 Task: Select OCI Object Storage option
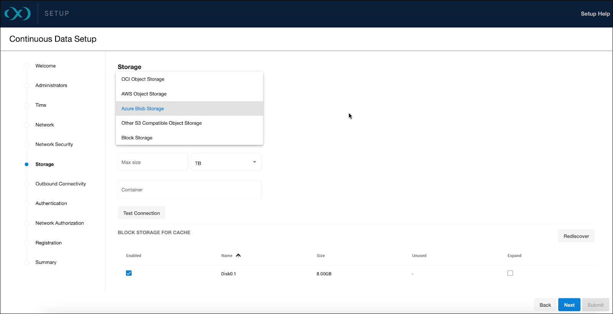(143, 79)
